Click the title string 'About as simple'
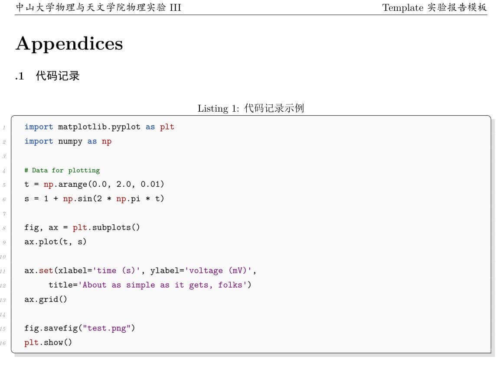The height and width of the screenshot is (366, 503). (163, 285)
